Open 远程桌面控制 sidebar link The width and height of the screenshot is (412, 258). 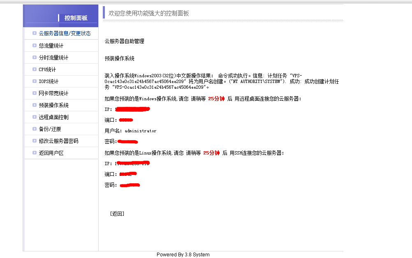[53, 117]
